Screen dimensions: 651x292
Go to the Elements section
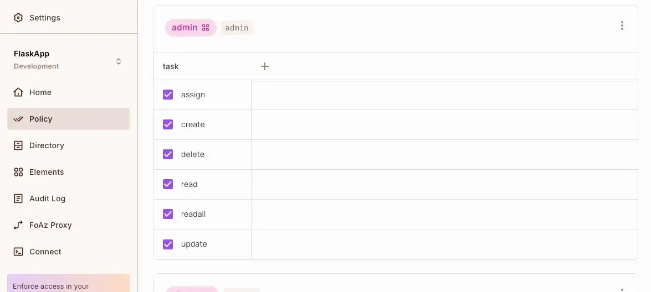[x=47, y=172]
